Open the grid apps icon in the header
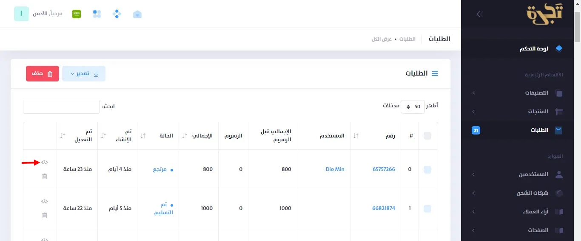Viewport: 581px width, 241px height. (97, 14)
